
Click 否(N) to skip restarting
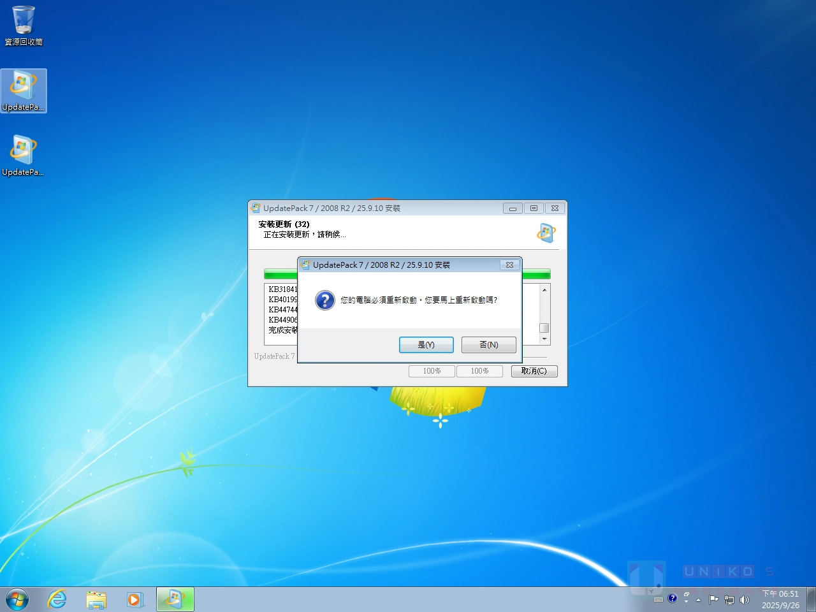[x=489, y=345]
